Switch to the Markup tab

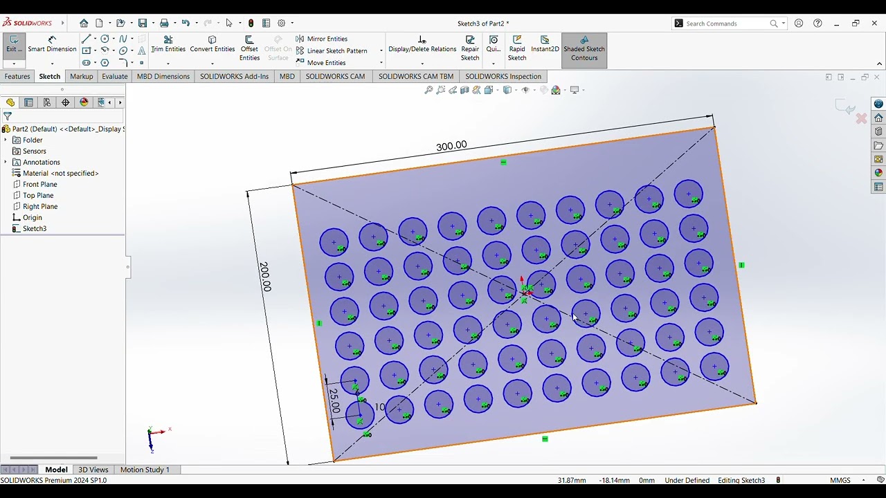(x=81, y=76)
